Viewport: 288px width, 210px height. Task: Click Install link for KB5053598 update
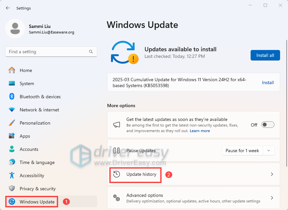click(268, 82)
